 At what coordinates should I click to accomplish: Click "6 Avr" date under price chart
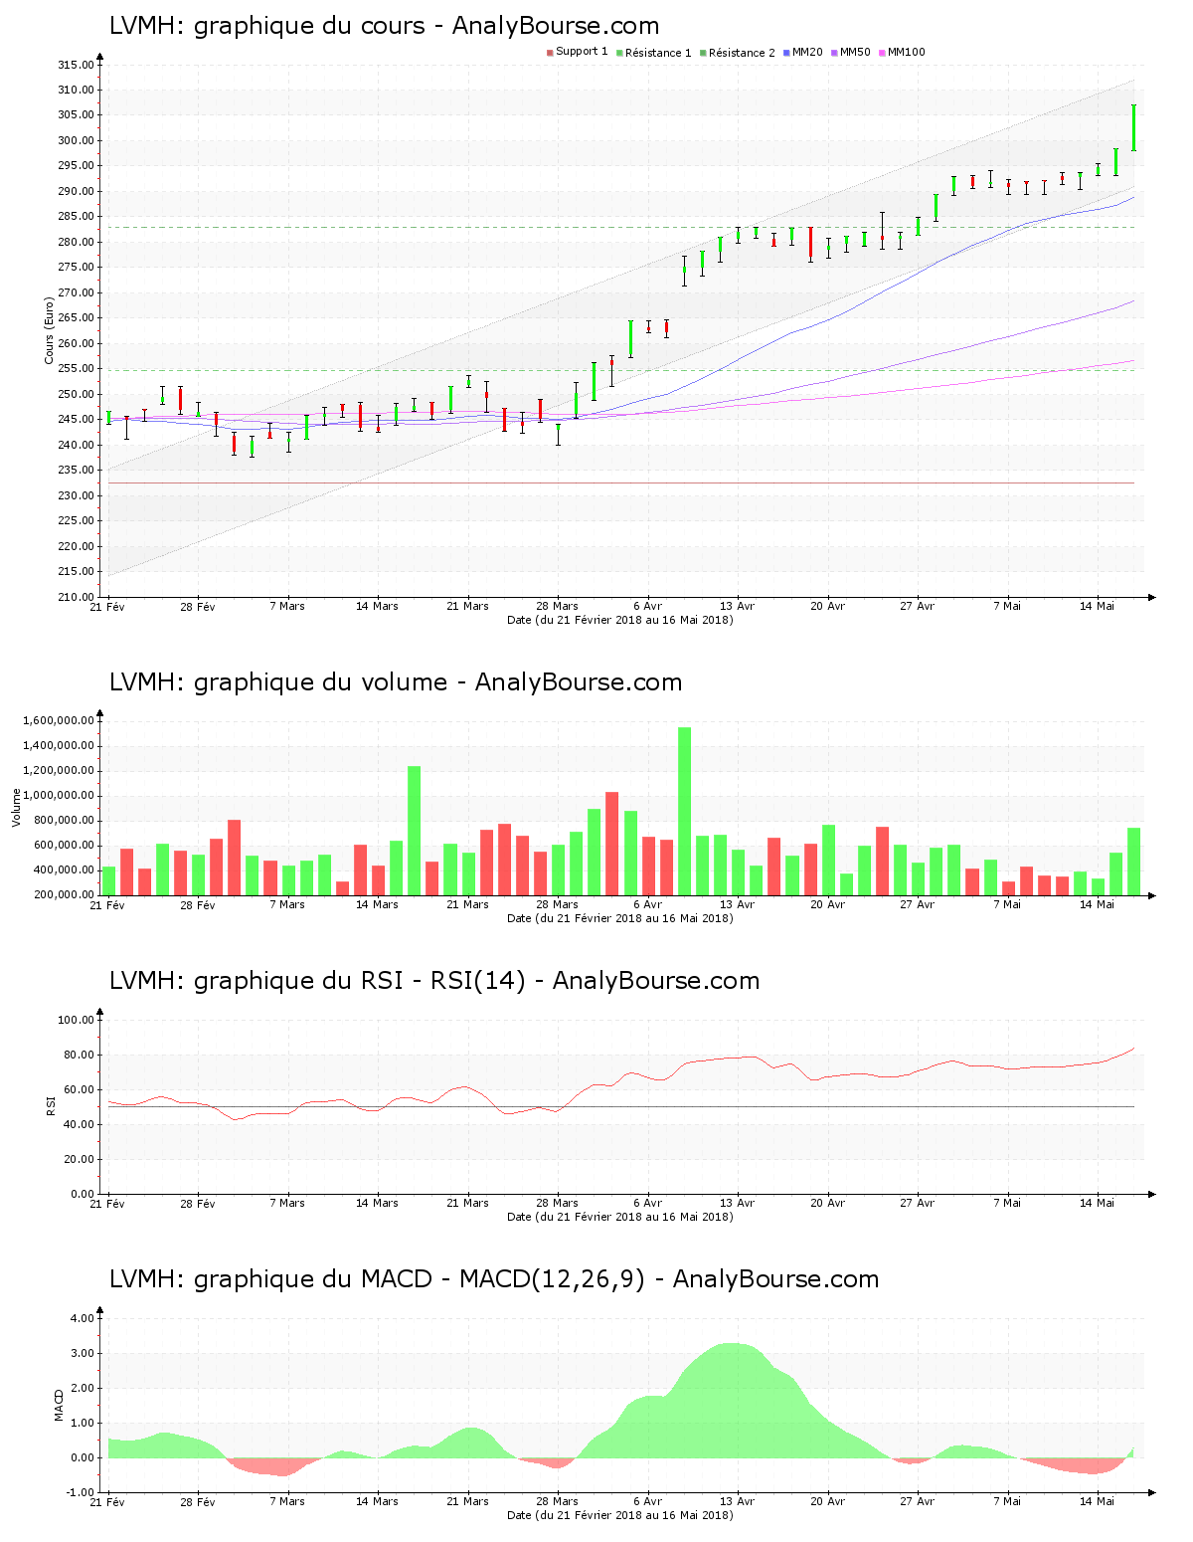click(647, 606)
